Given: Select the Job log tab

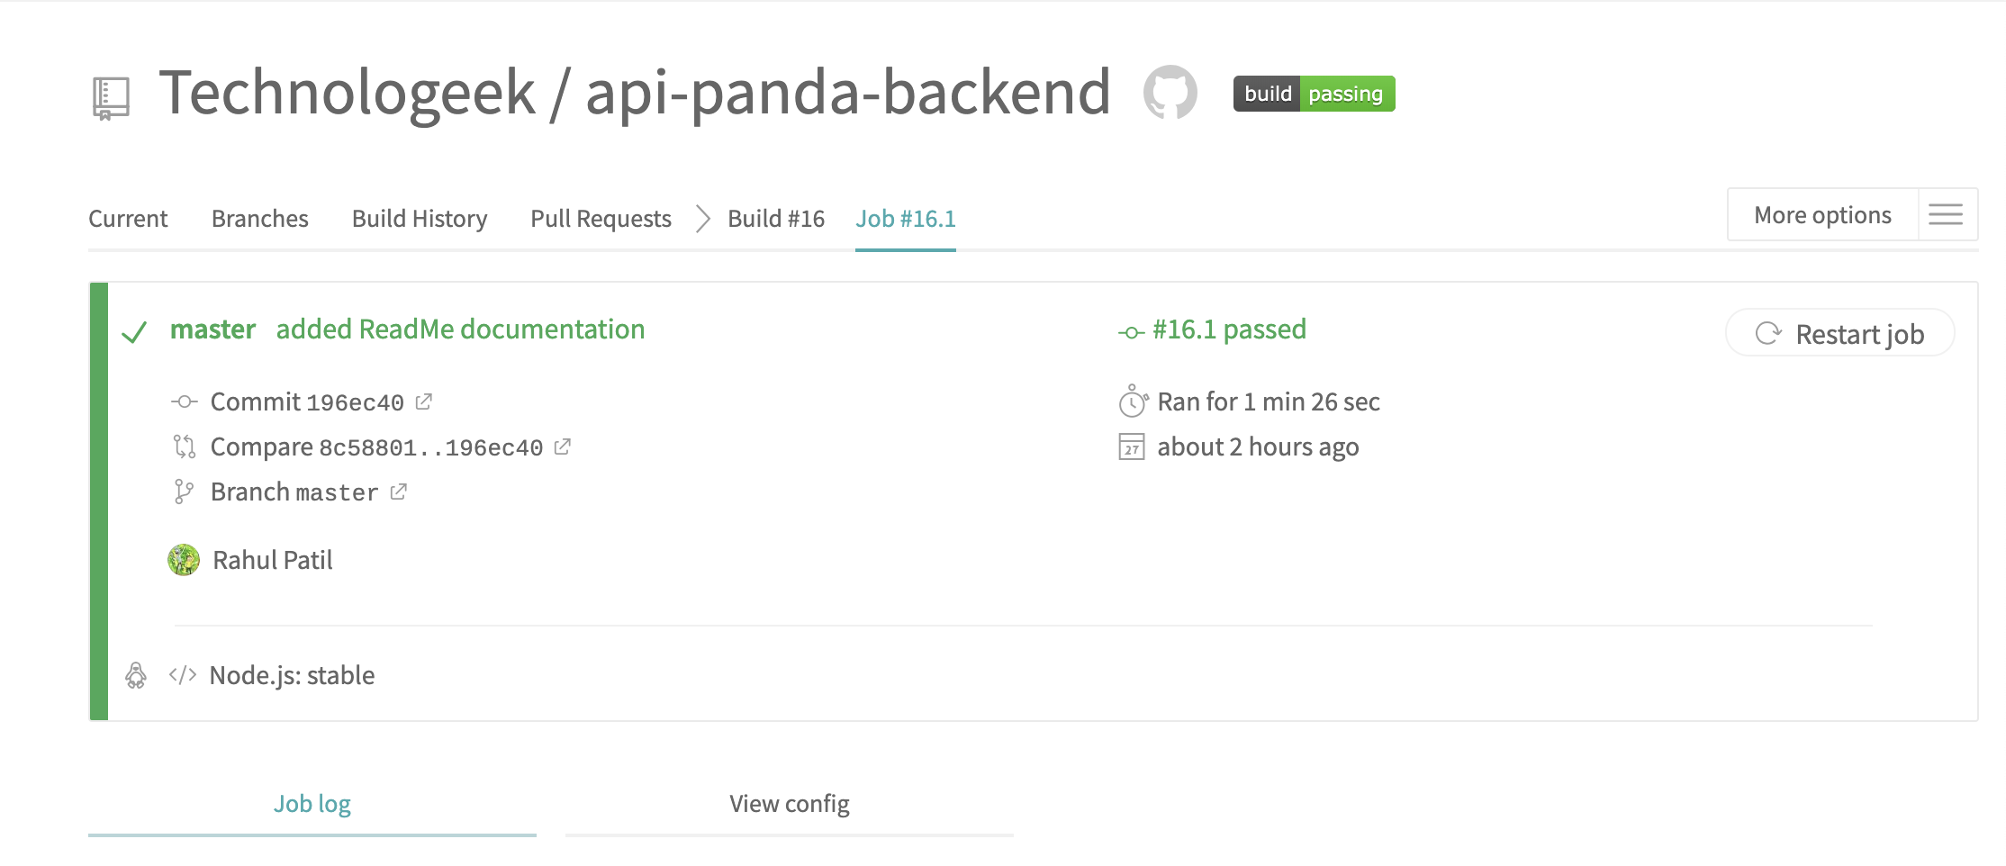Looking at the screenshot, I should (312, 804).
